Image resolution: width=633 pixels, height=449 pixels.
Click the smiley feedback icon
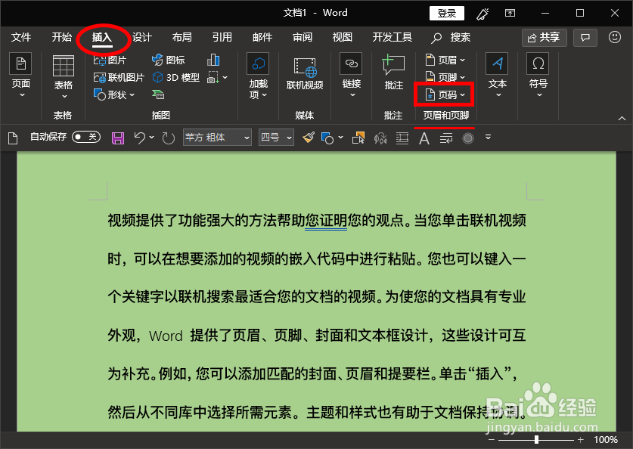[614, 38]
